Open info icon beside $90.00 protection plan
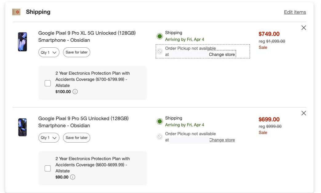 73,177
